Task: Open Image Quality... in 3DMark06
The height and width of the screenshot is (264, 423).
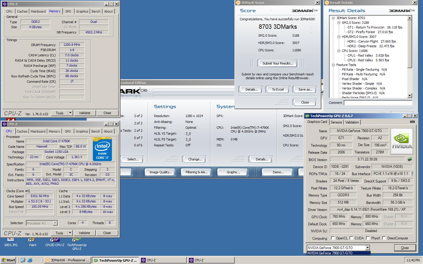Action: [161, 172]
